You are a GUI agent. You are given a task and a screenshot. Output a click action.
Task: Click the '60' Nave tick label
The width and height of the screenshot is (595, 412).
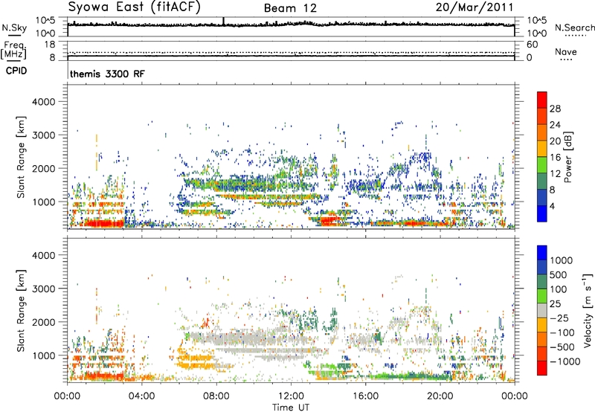[x=532, y=45]
